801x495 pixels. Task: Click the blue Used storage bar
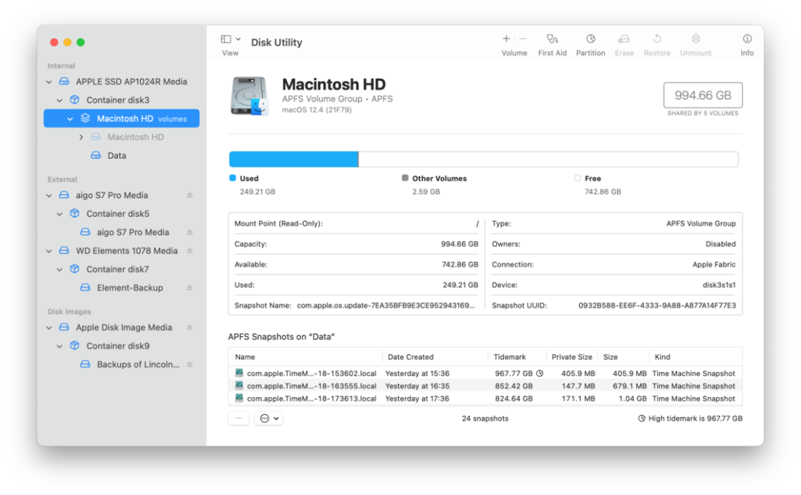tap(293, 160)
